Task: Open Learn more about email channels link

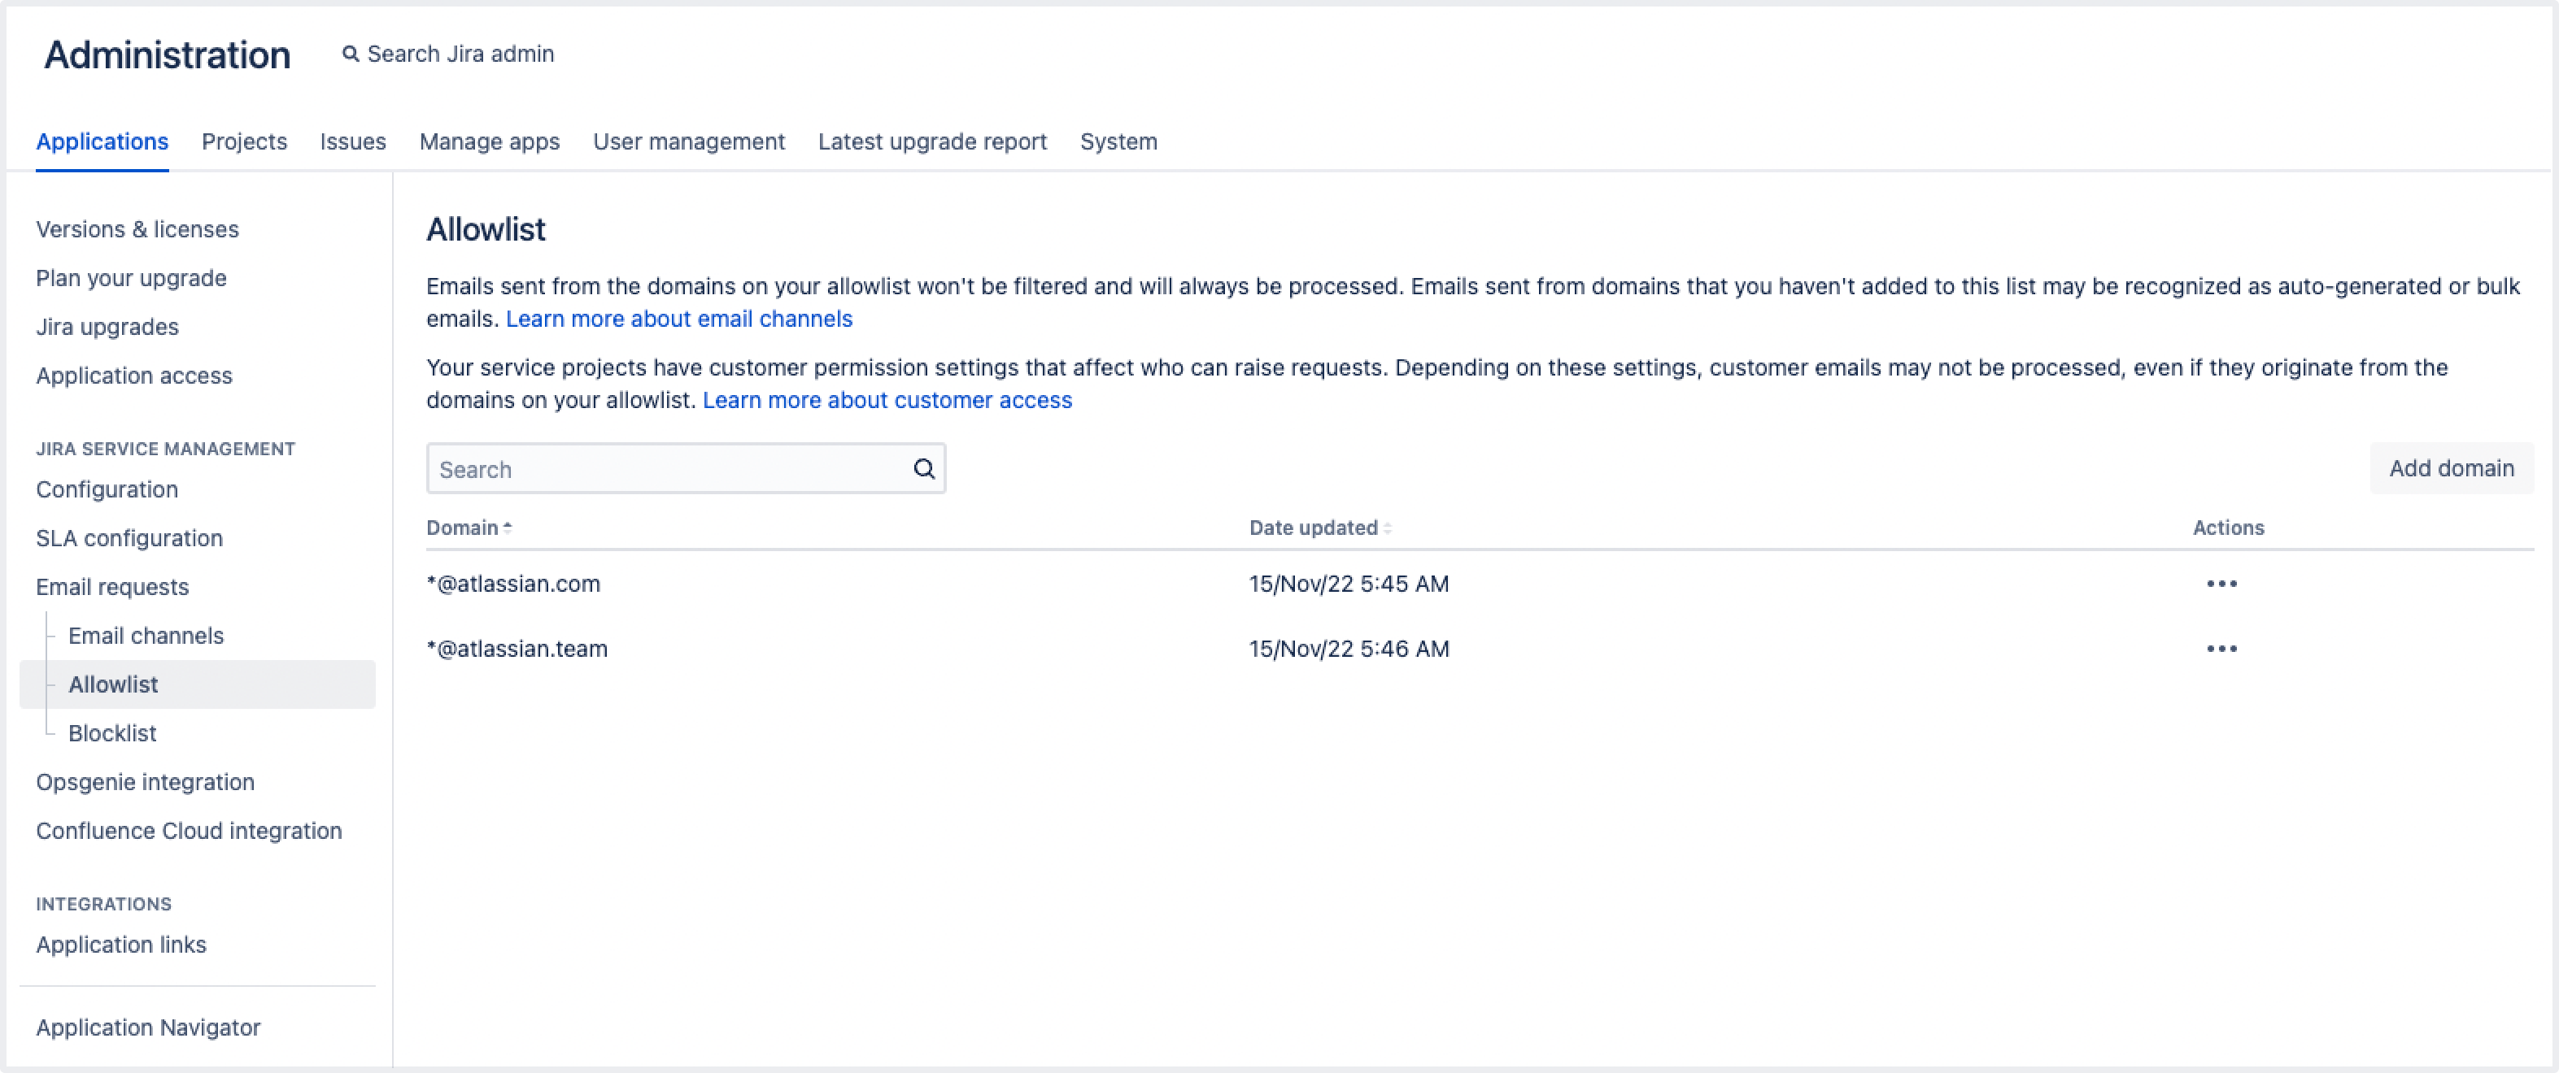Action: 678,319
